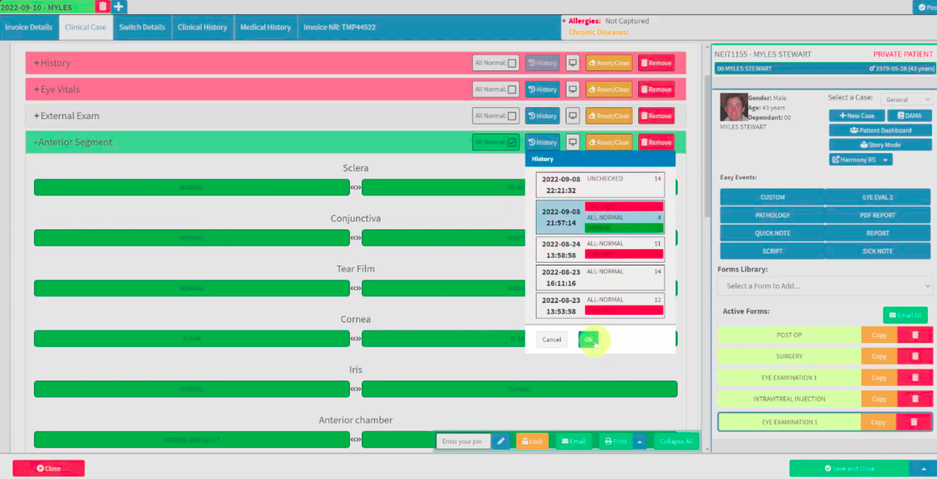
Task: Expand the Allergies plus toggle
Action: pos(564,21)
